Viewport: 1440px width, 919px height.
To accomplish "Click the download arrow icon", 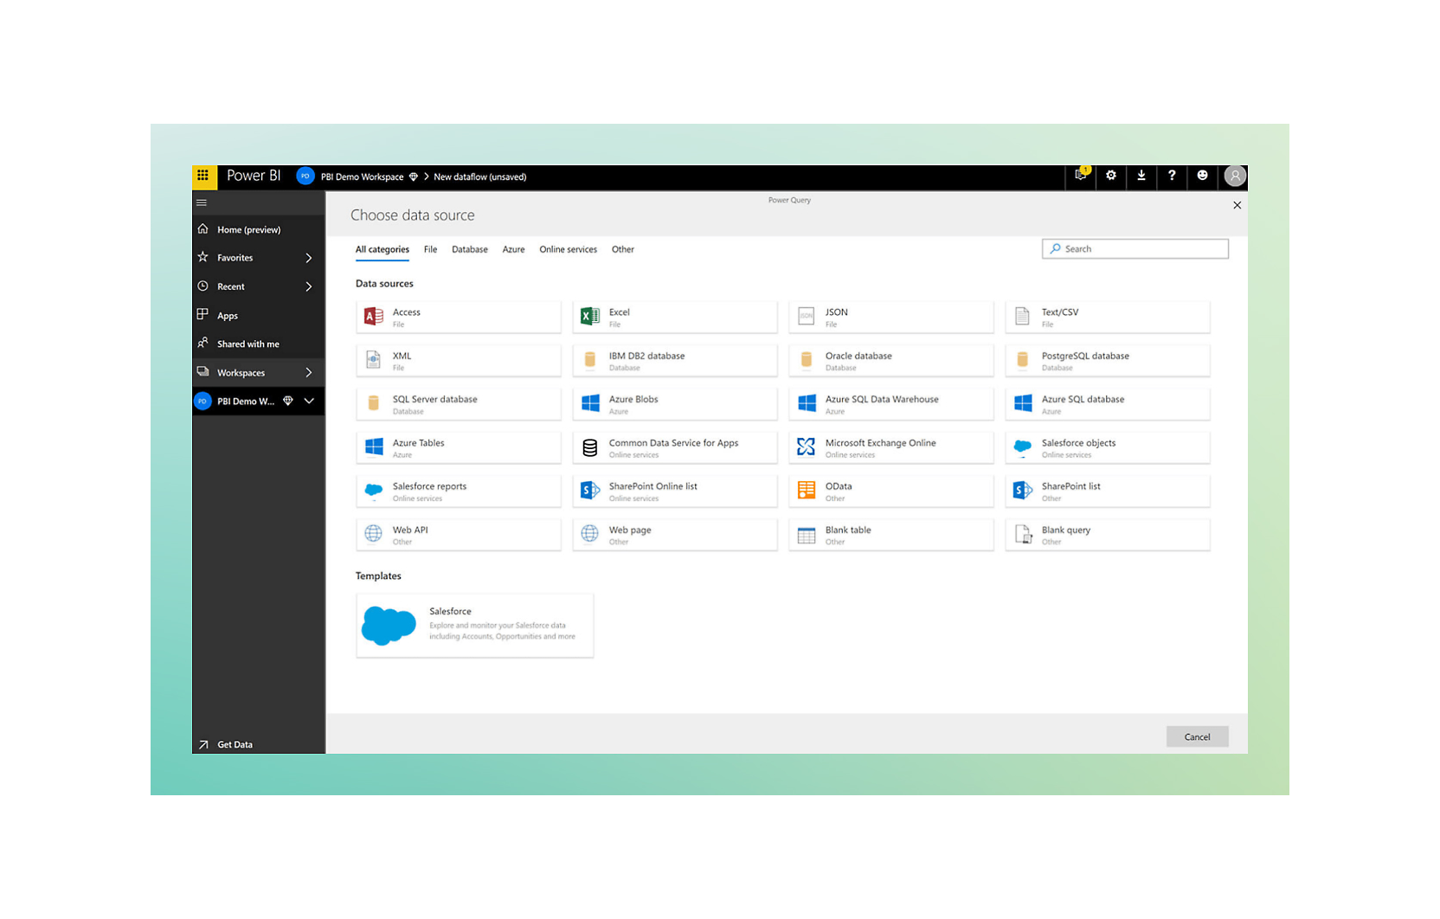I will (x=1141, y=176).
